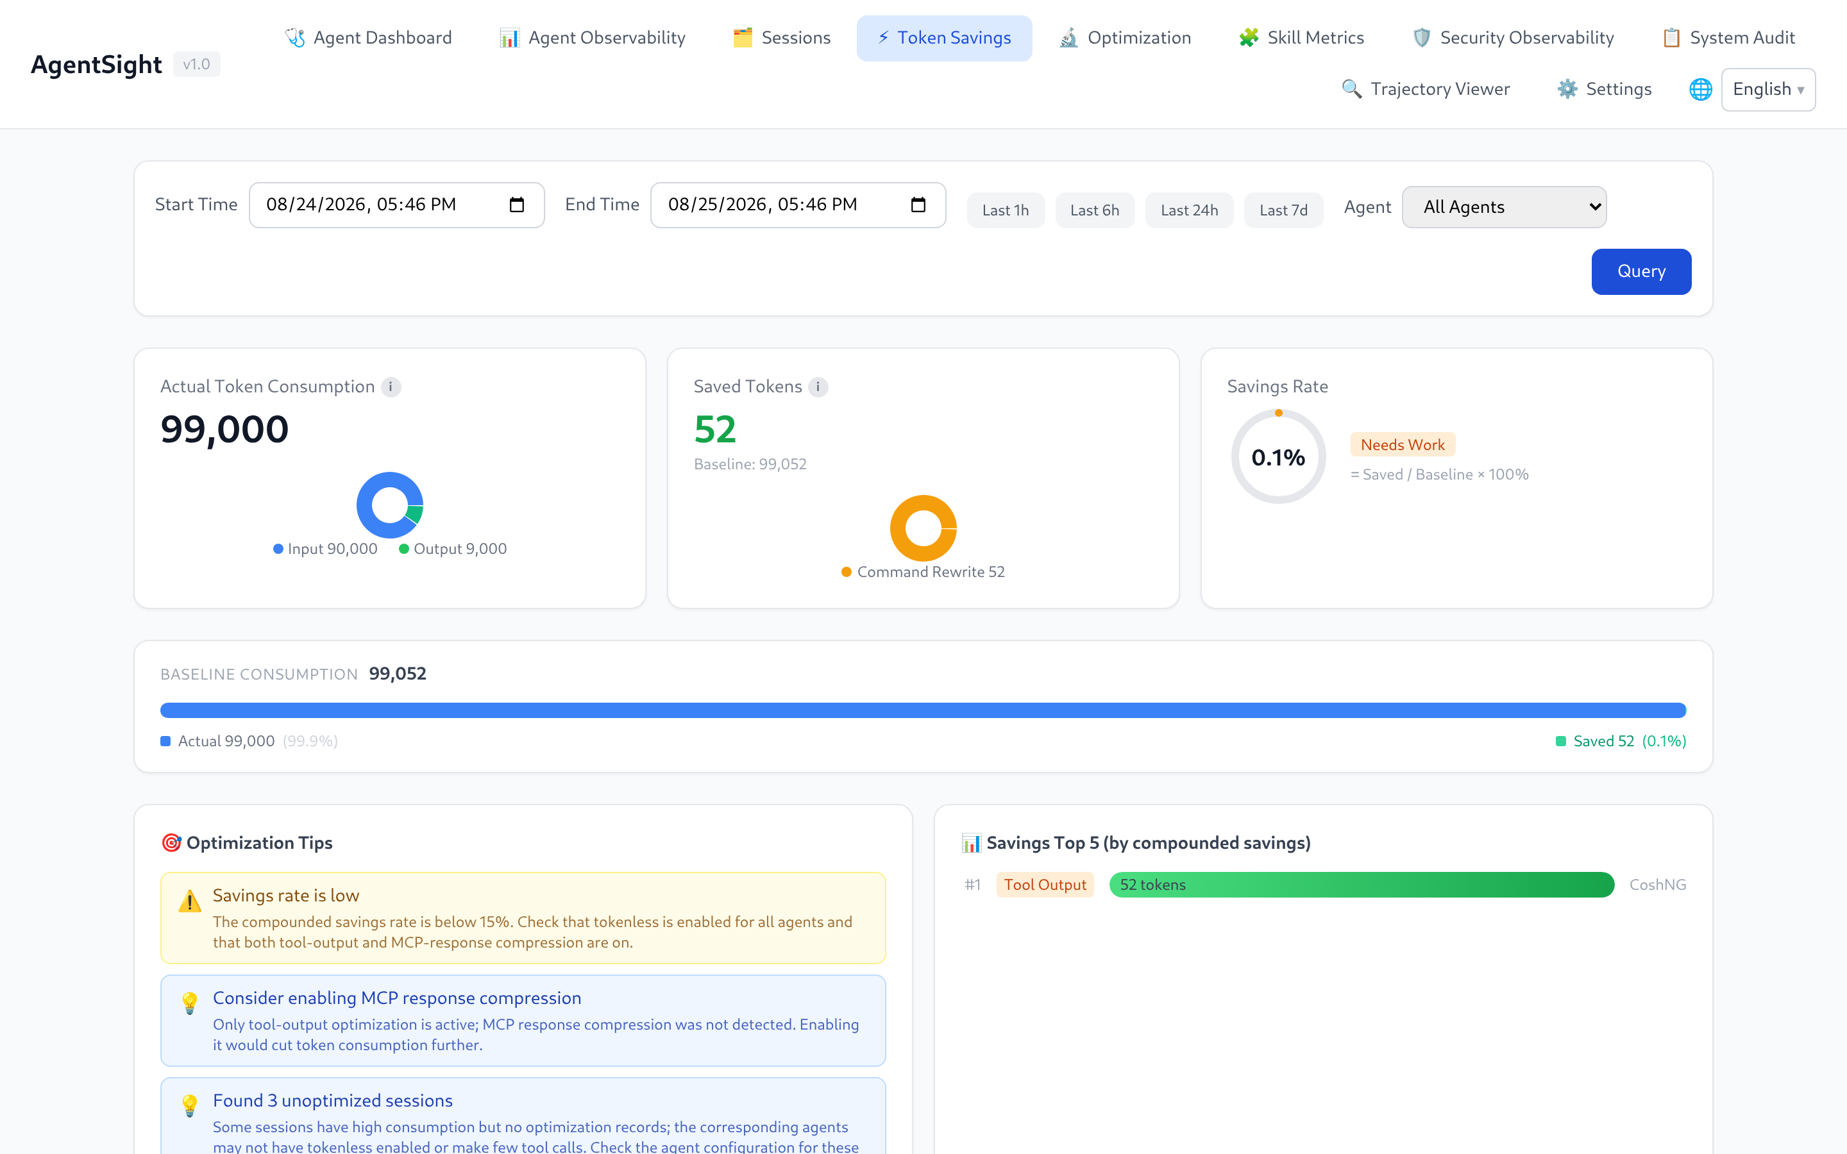Click Found 3 unoptimized sessions heading
This screenshot has width=1847, height=1154.
coord(333,1101)
